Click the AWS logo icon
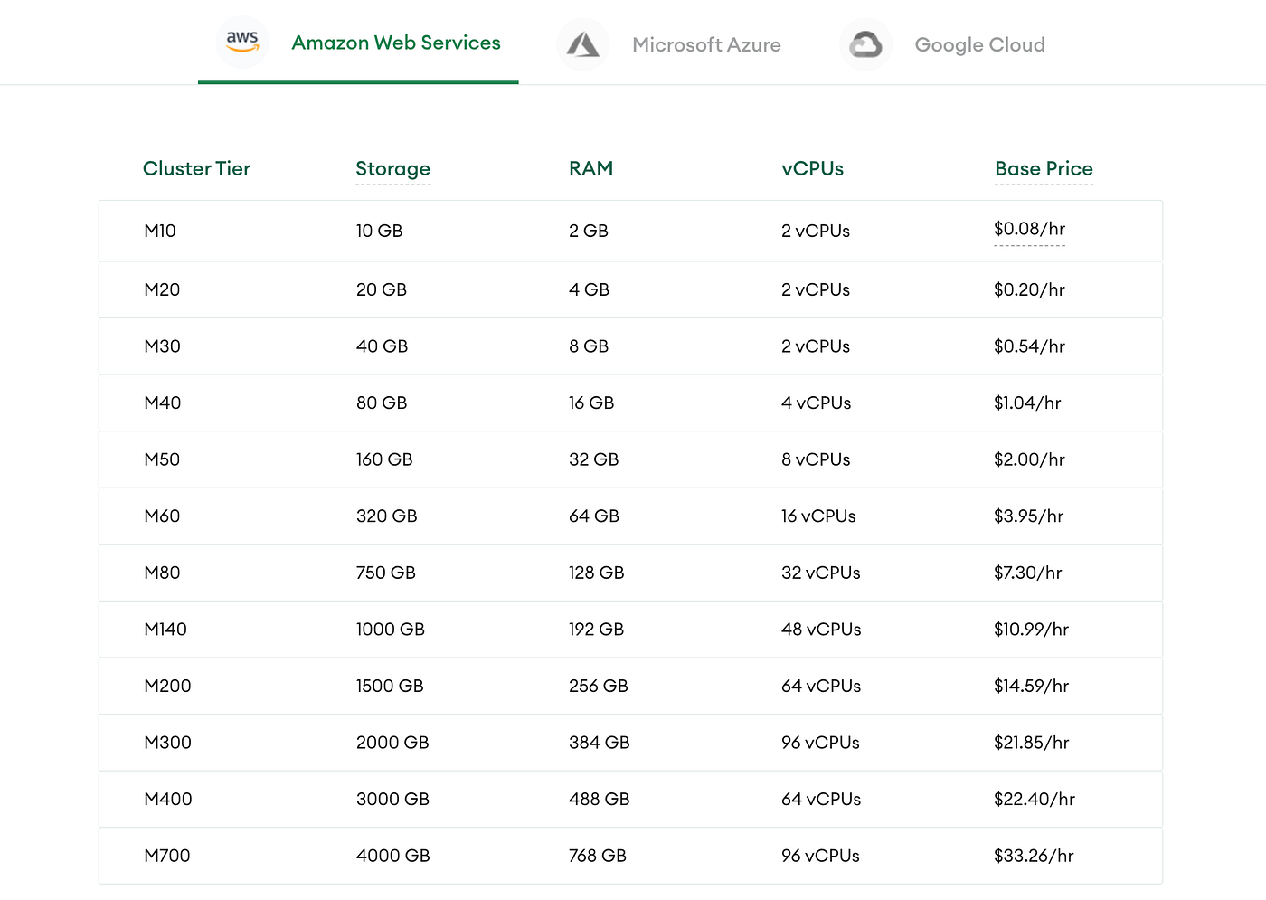 [242, 43]
